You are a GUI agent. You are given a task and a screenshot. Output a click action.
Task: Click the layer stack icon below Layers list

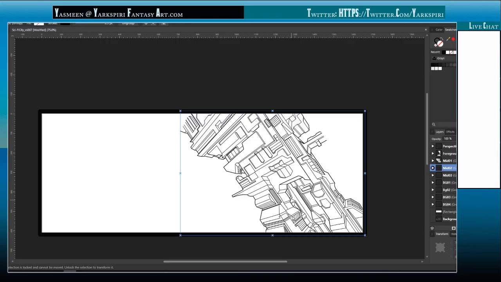point(432,228)
